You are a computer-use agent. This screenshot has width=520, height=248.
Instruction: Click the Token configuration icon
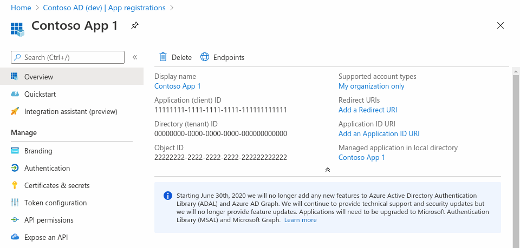pos(15,203)
